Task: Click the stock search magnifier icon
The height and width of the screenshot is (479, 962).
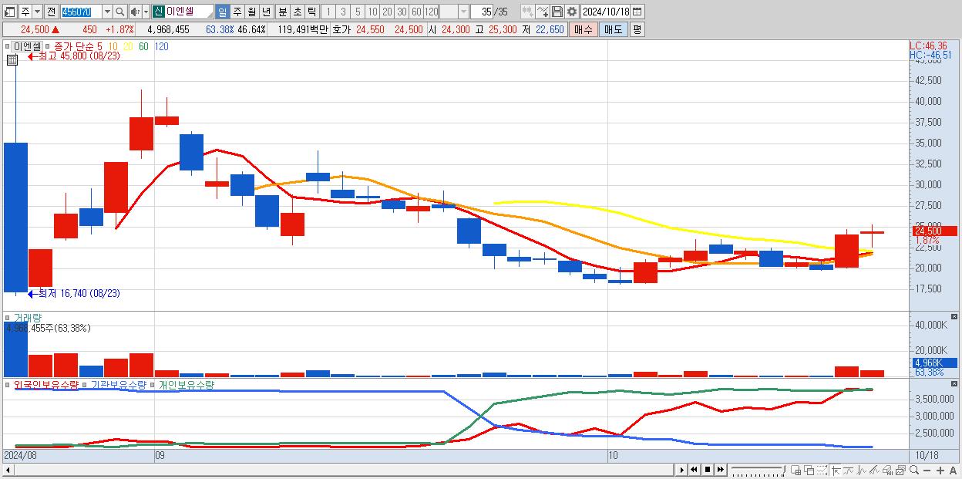Action: [119, 12]
